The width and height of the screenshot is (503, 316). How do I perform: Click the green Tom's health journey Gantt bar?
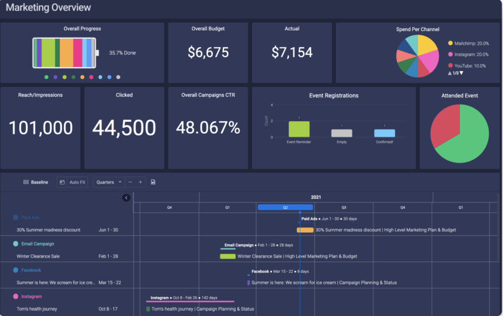[x=148, y=309]
